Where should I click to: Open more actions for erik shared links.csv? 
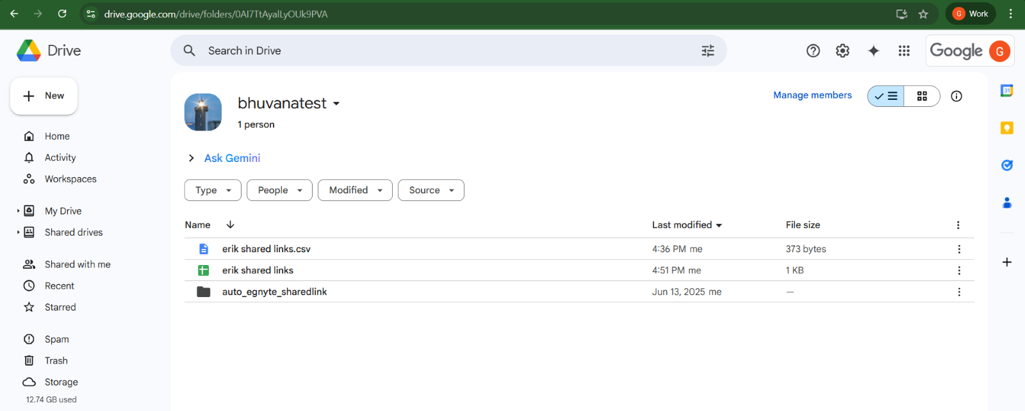958,249
